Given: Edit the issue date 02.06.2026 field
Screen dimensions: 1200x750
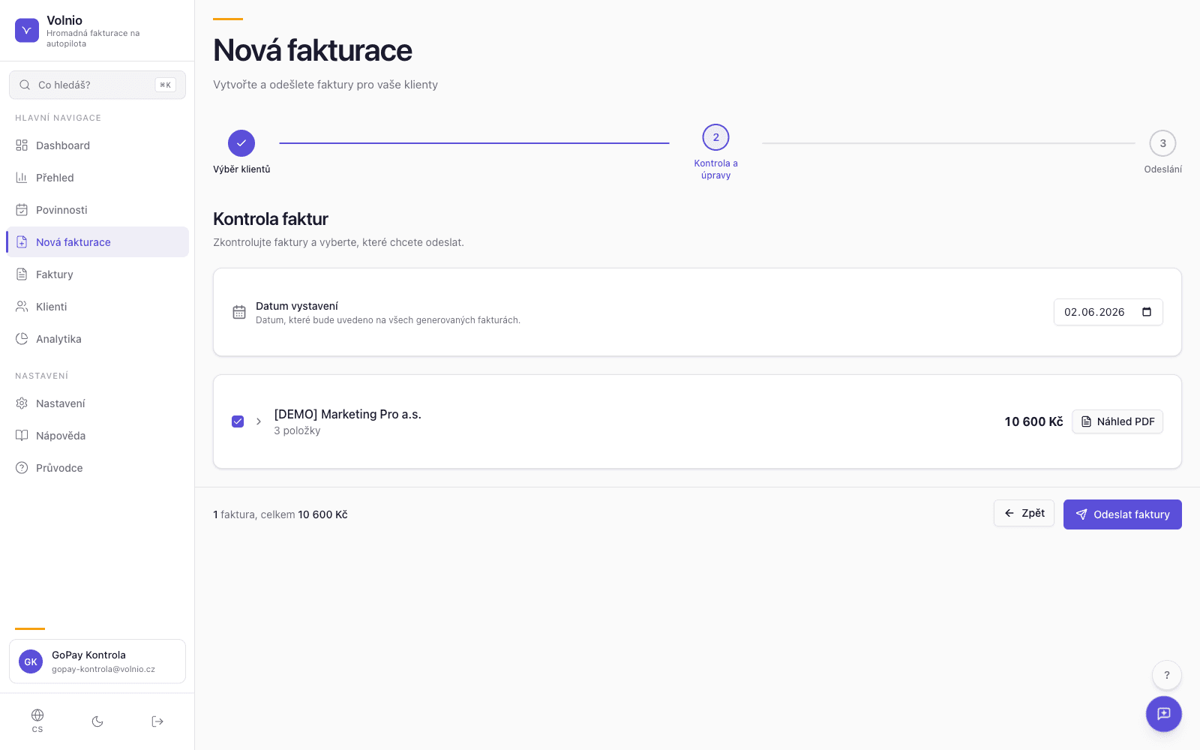Looking at the screenshot, I should tap(1108, 312).
